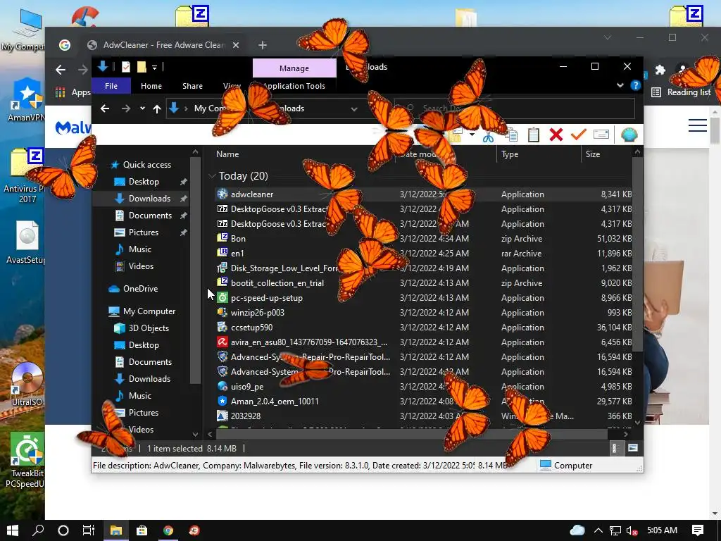Viewport: 721px width, 541px height.
Task: Open UltraISO desktop shortcut
Action: point(27,385)
